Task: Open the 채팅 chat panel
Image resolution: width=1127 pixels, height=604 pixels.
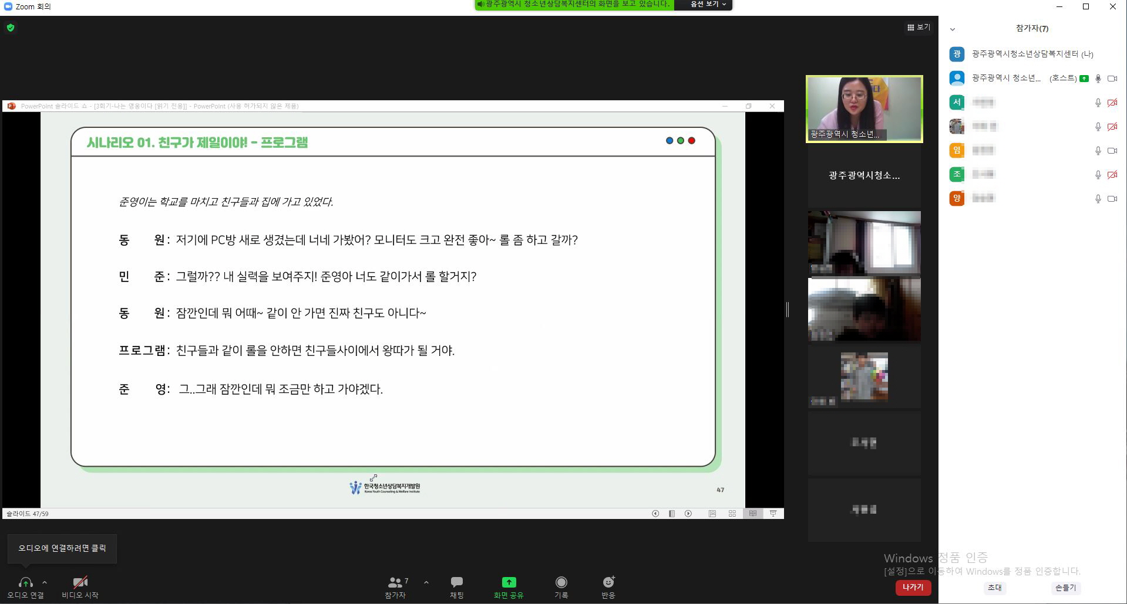Action: [456, 586]
